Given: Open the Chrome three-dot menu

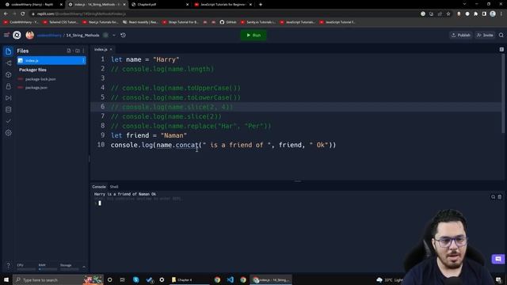Looking at the screenshot, I should tap(501, 14).
